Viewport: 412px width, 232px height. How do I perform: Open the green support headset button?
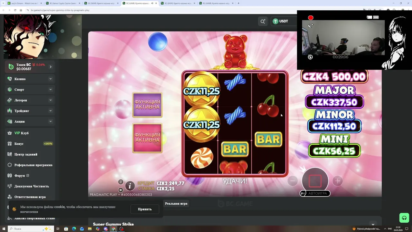404,218
